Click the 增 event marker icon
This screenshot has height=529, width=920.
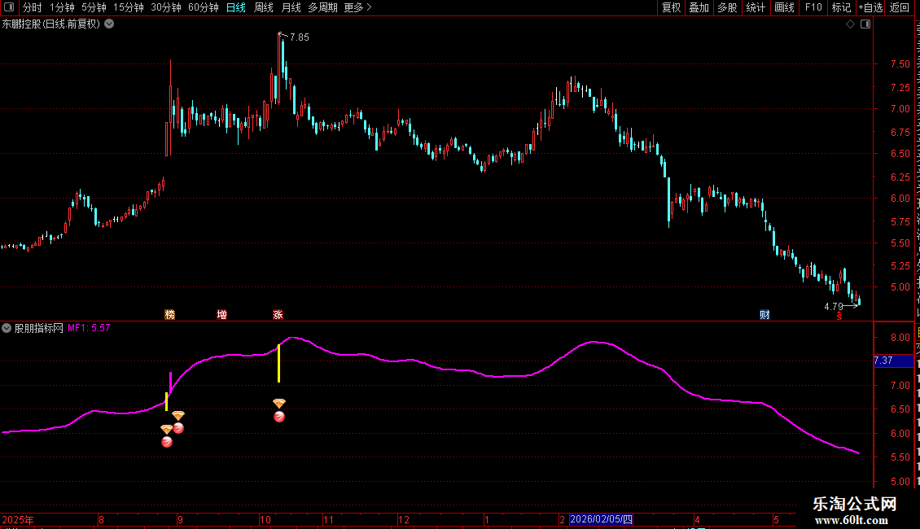(221, 314)
